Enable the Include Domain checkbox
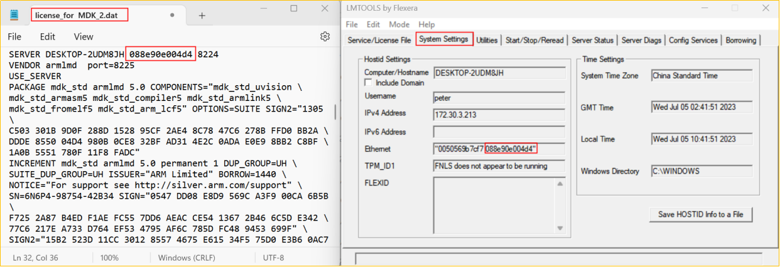Screen dimensions: 780x267 (368, 83)
